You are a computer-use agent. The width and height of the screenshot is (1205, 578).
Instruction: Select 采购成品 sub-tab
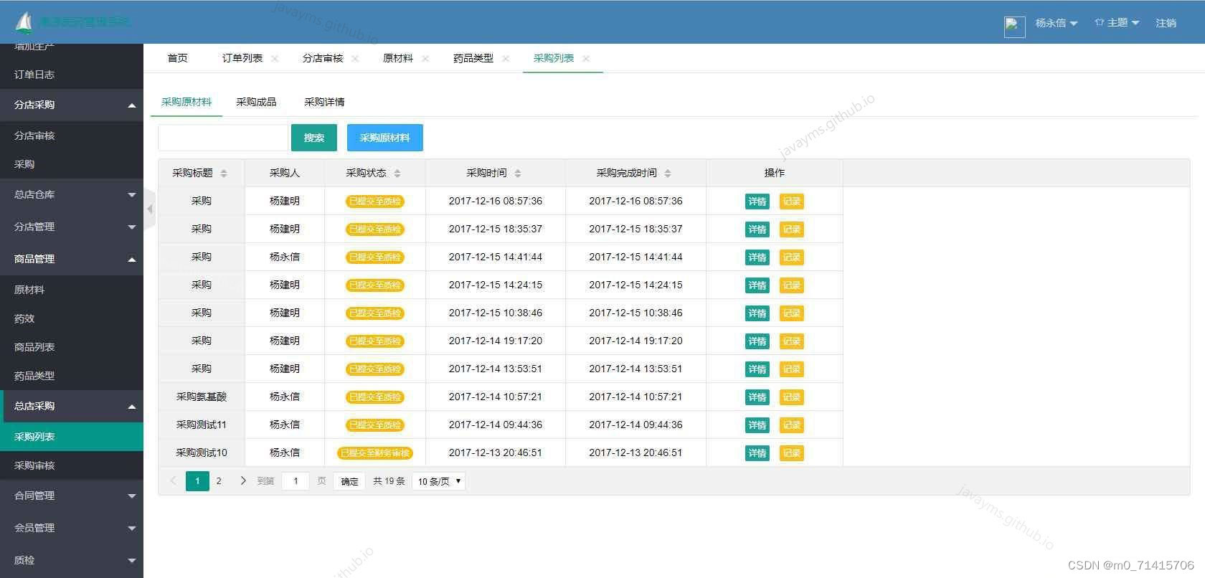256,102
